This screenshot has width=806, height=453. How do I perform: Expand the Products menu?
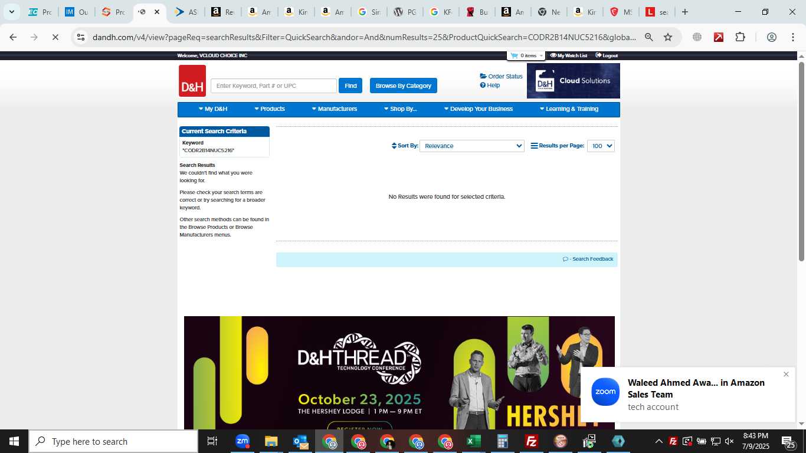coord(270,109)
